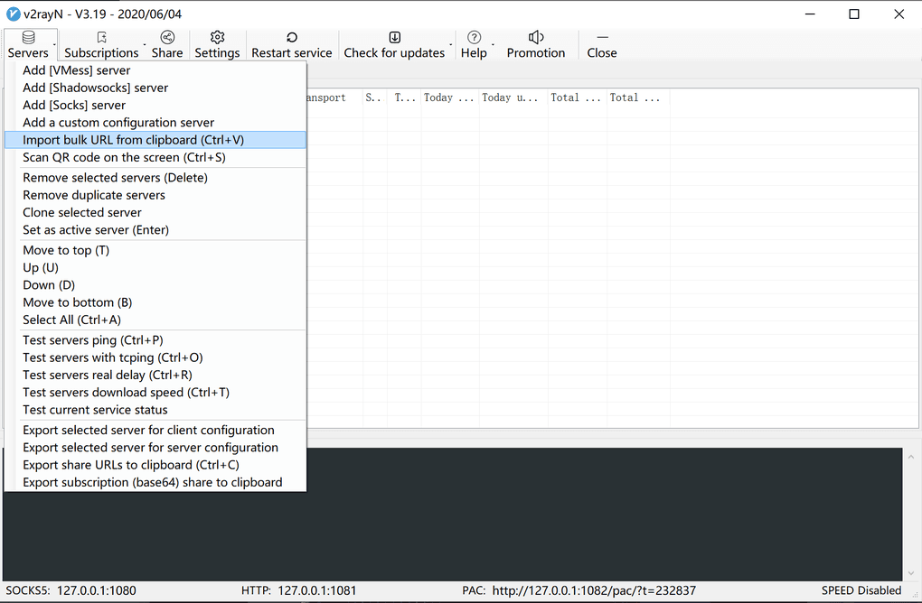Choose Remove duplicate servers
The image size is (922, 603).
pyautogui.click(x=155, y=195)
